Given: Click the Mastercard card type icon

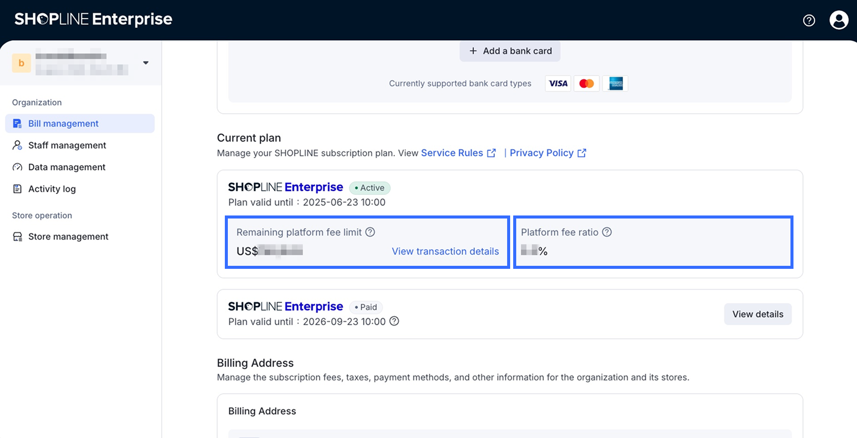Looking at the screenshot, I should point(586,84).
